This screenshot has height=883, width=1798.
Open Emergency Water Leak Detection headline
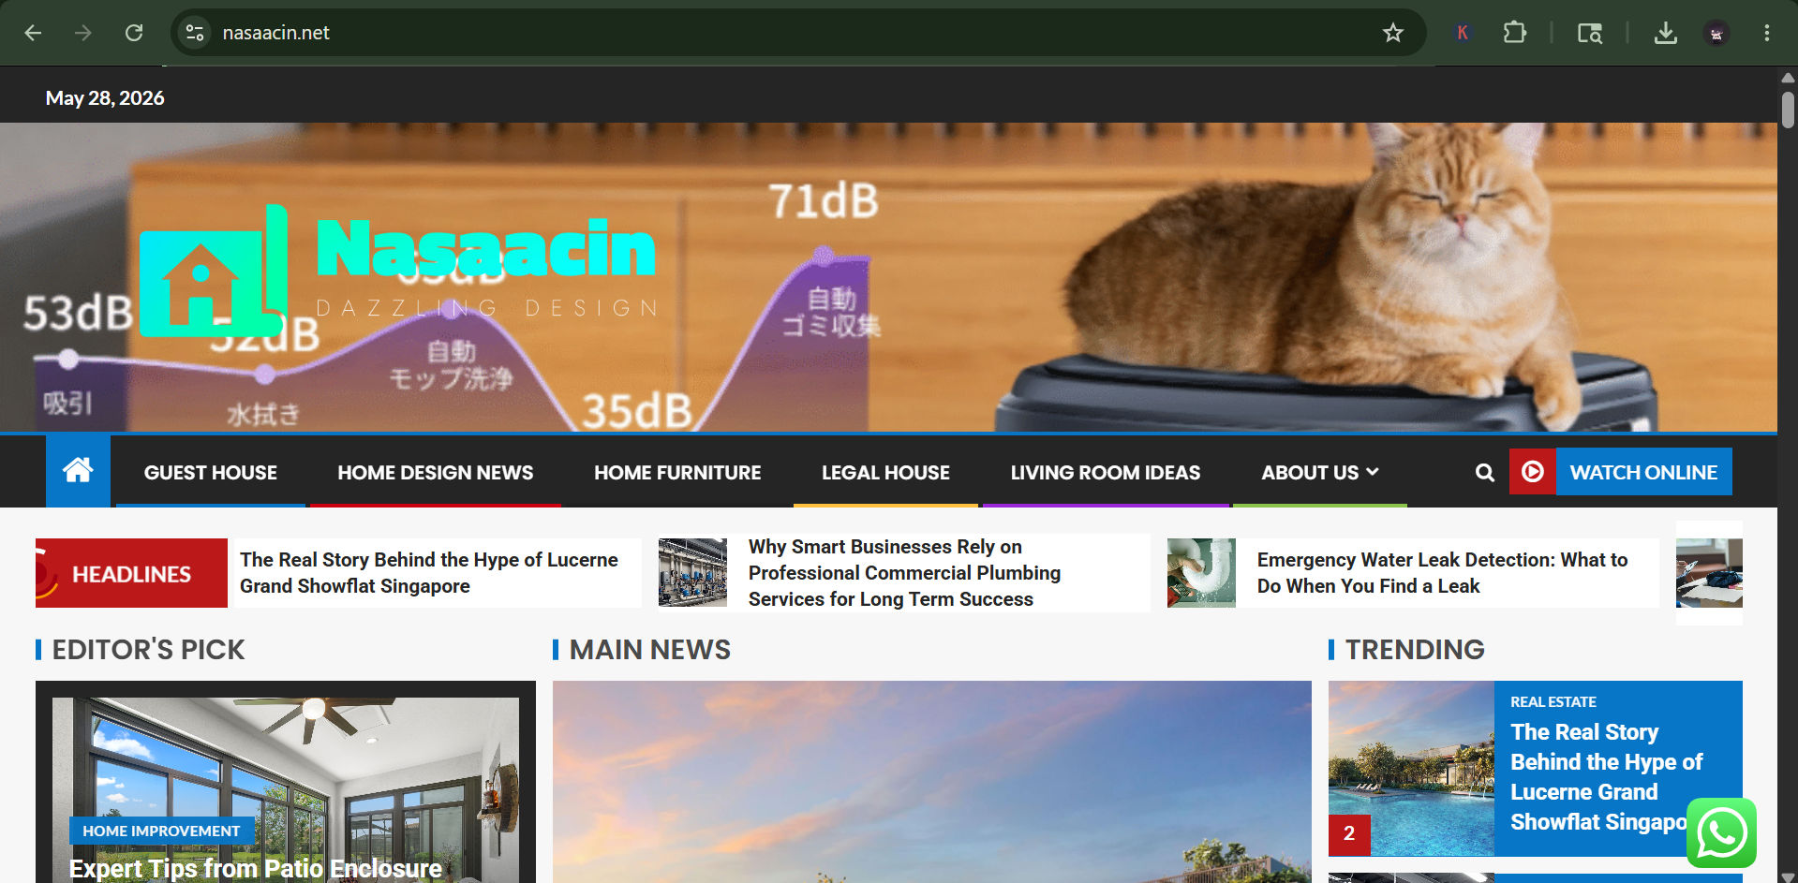pyautogui.click(x=1443, y=573)
